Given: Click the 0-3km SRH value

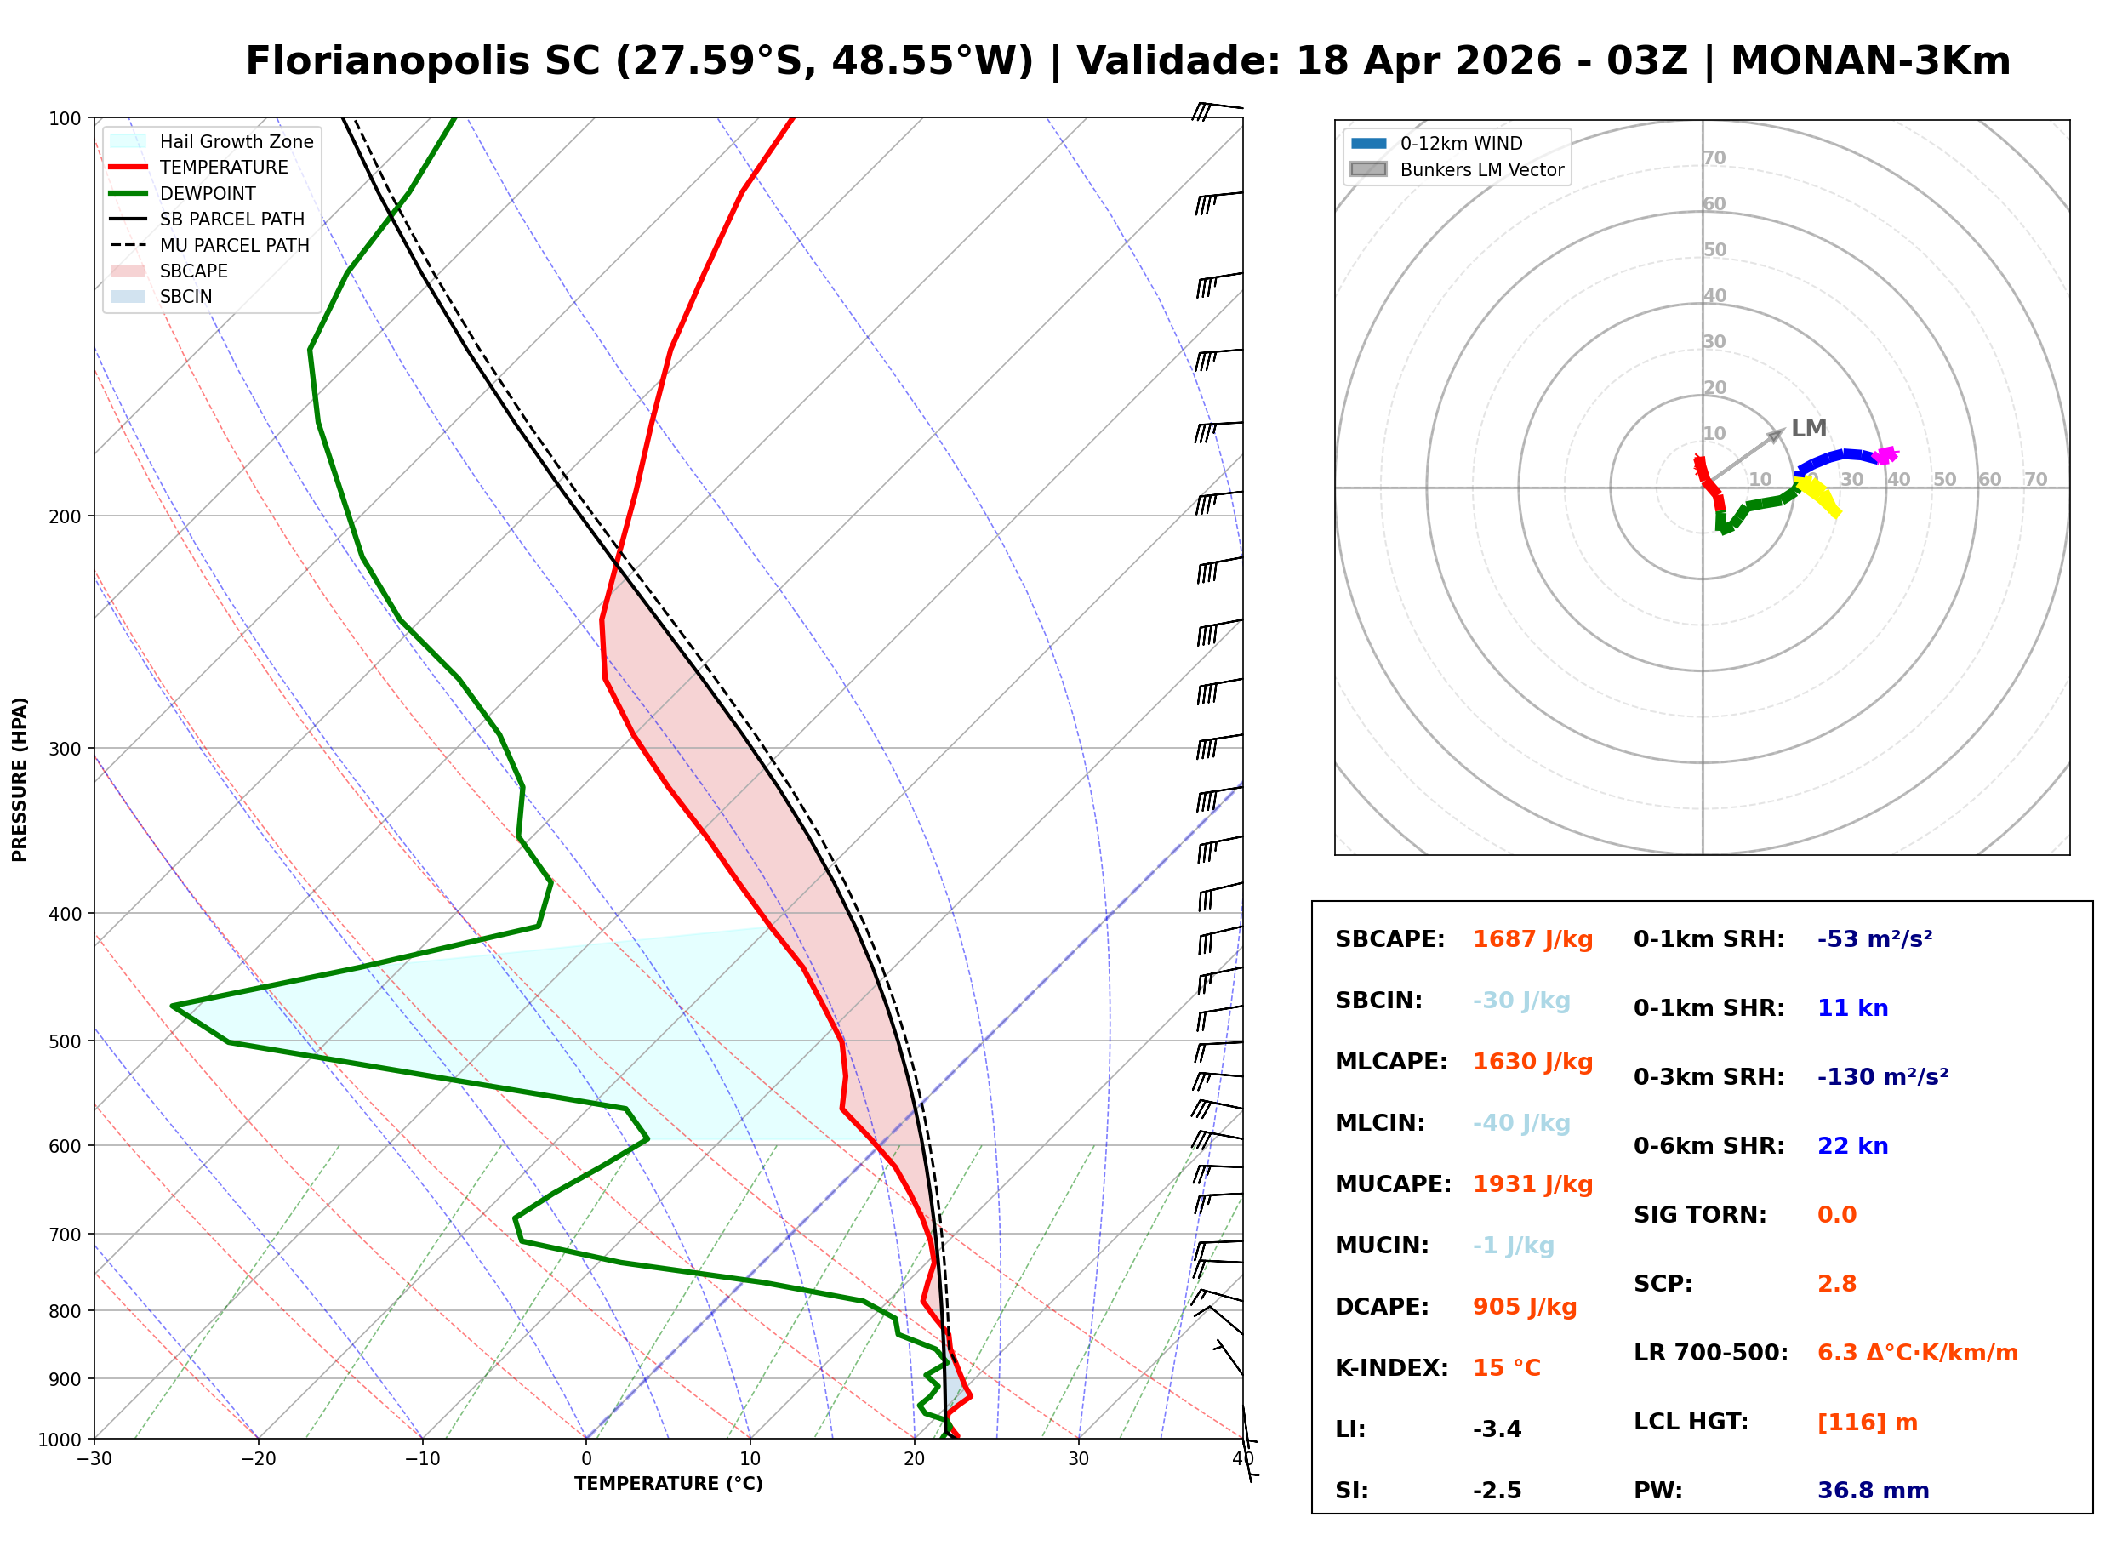Looking at the screenshot, I should point(1884,1077).
